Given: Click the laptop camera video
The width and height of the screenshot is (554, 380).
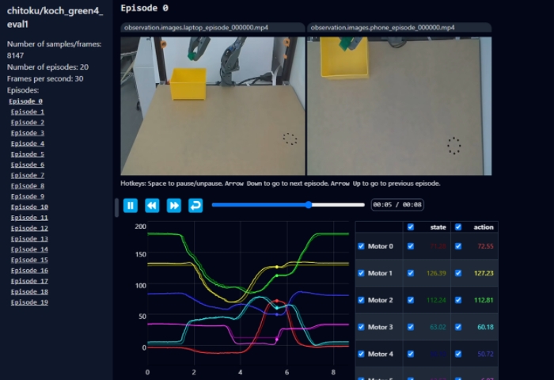Looking at the screenshot, I should click(x=212, y=105).
